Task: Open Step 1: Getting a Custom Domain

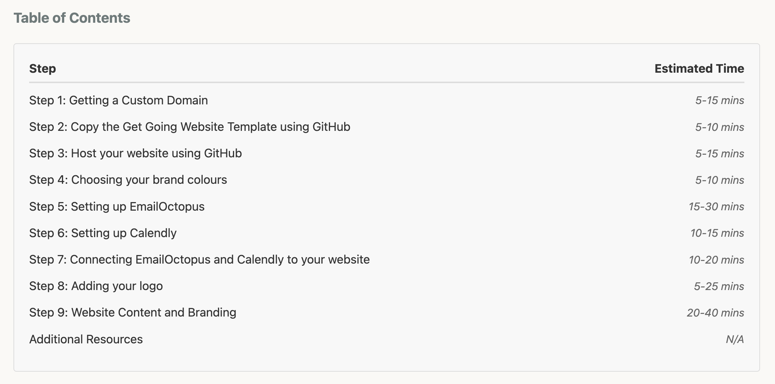Action: [x=118, y=100]
